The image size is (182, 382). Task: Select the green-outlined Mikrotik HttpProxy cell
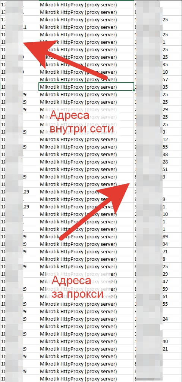tap(86, 87)
